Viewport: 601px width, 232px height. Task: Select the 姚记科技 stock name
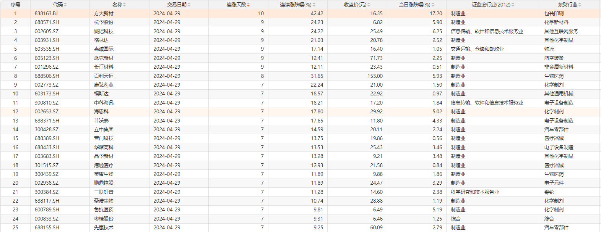coord(104,31)
